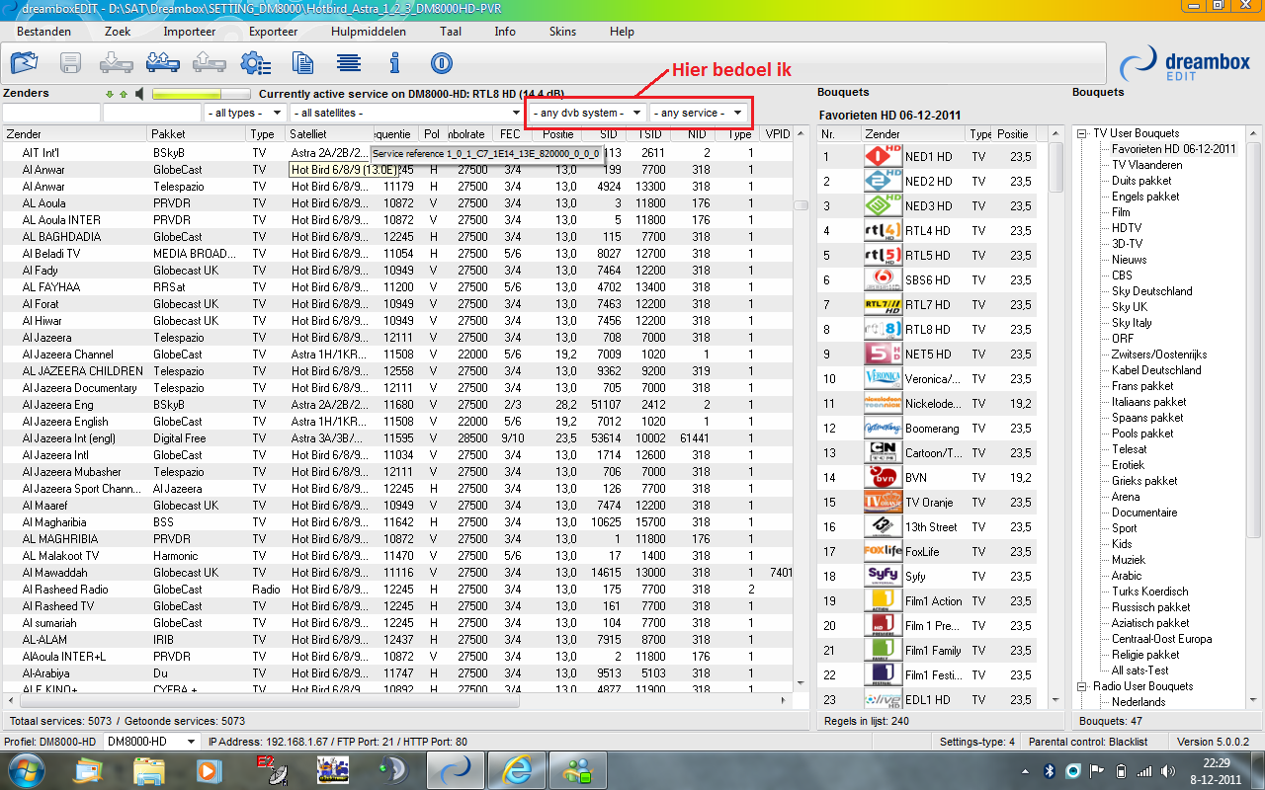Open Windows Media Player taskbar icon
Screen dimensions: 1265x790
tap(209, 769)
